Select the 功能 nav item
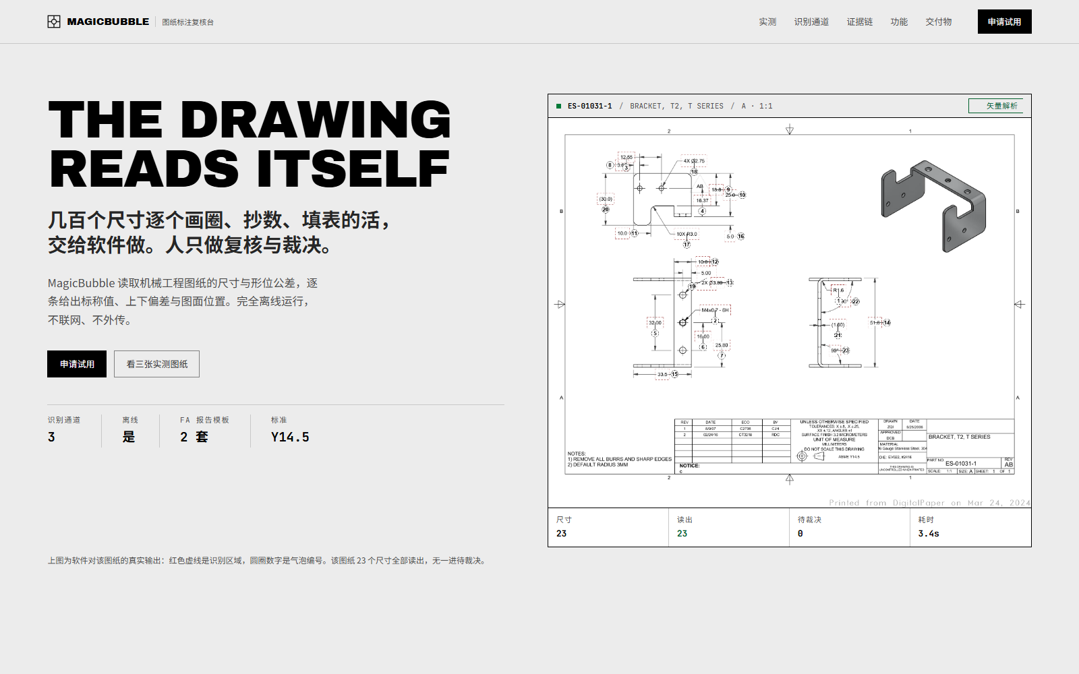This screenshot has width=1079, height=674. click(x=899, y=22)
